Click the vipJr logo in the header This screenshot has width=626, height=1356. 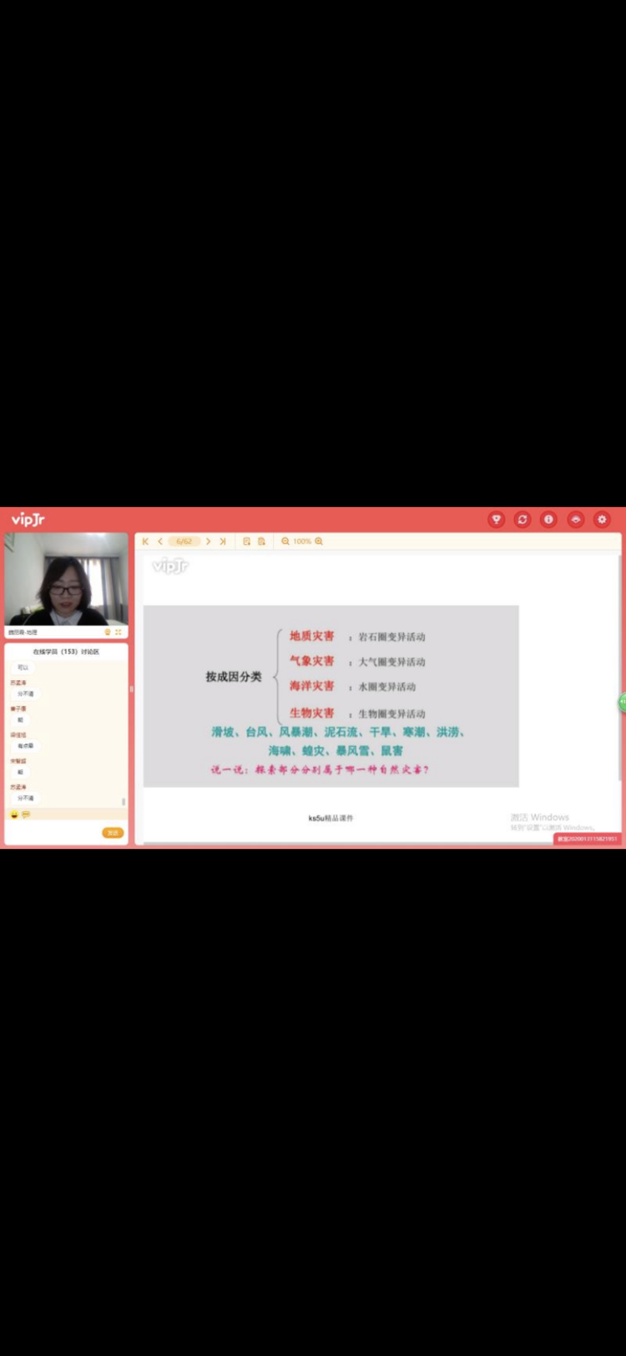[x=28, y=520]
